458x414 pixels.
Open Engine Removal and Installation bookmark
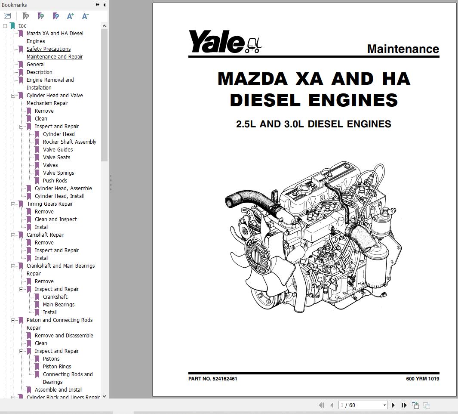[50, 83]
